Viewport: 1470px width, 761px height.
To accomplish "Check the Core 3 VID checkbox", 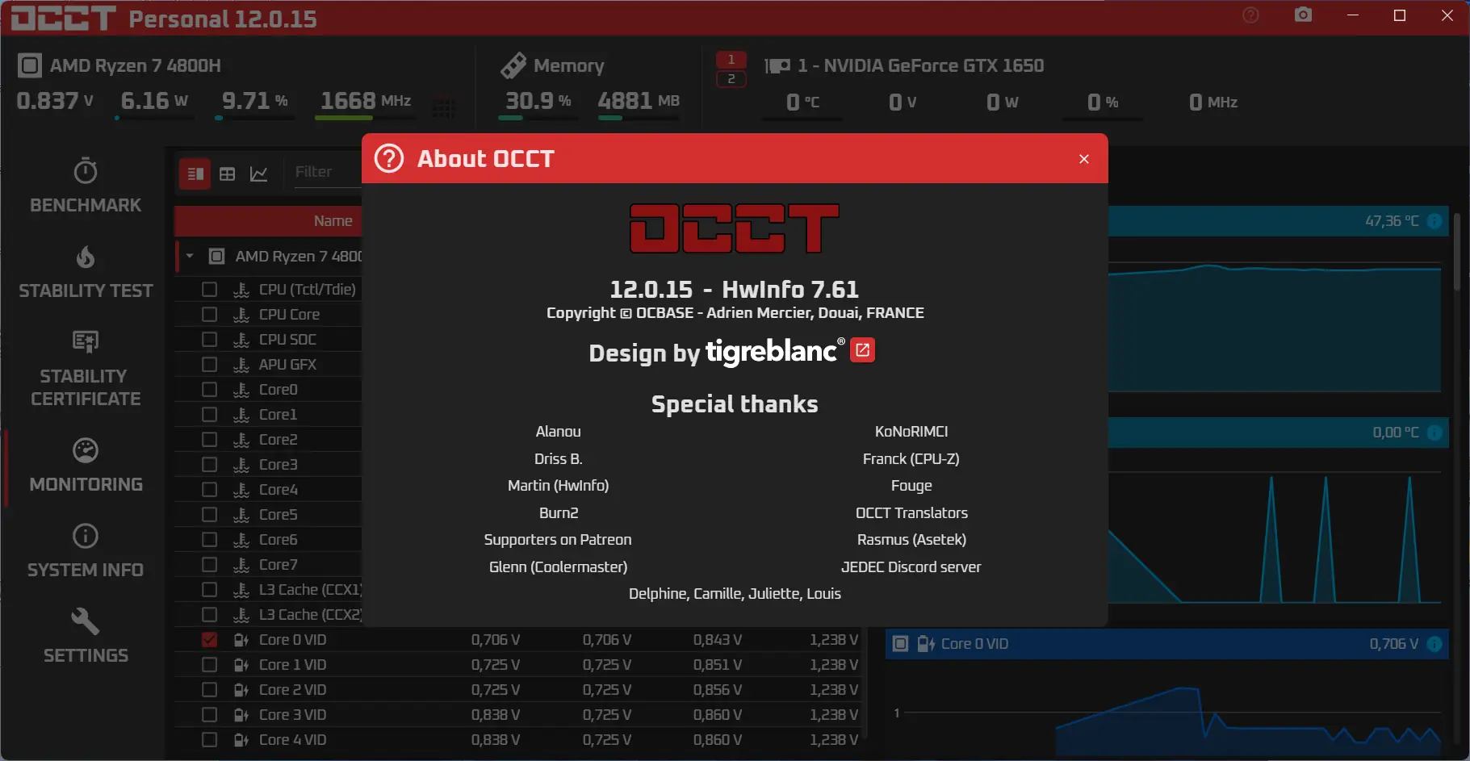I will (x=209, y=715).
